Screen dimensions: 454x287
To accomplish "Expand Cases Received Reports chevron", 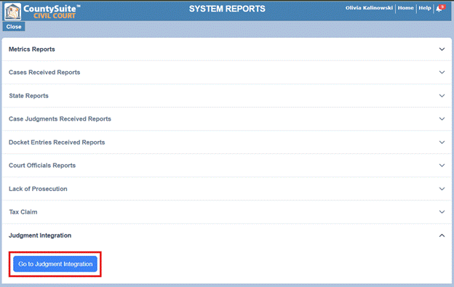I will coord(442,72).
